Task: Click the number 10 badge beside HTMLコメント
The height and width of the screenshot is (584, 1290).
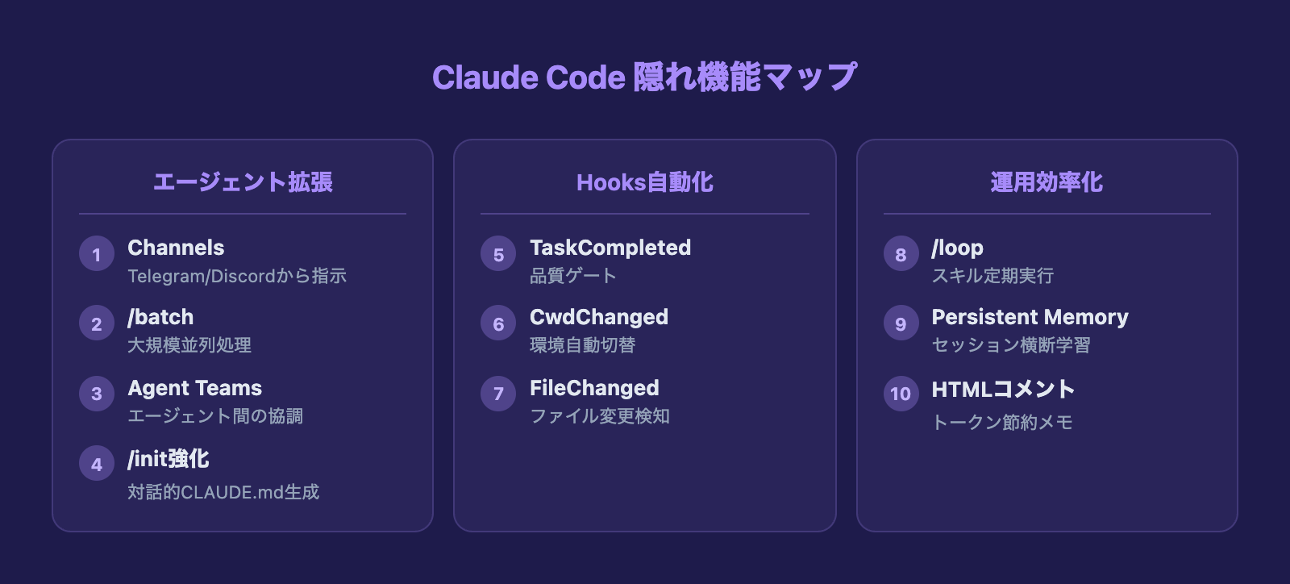Action: (x=901, y=394)
